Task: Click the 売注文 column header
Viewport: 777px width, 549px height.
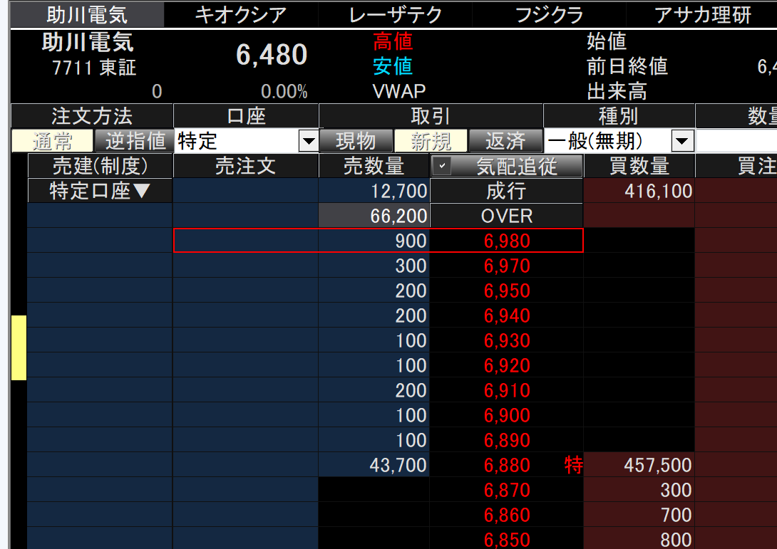Action: click(246, 166)
